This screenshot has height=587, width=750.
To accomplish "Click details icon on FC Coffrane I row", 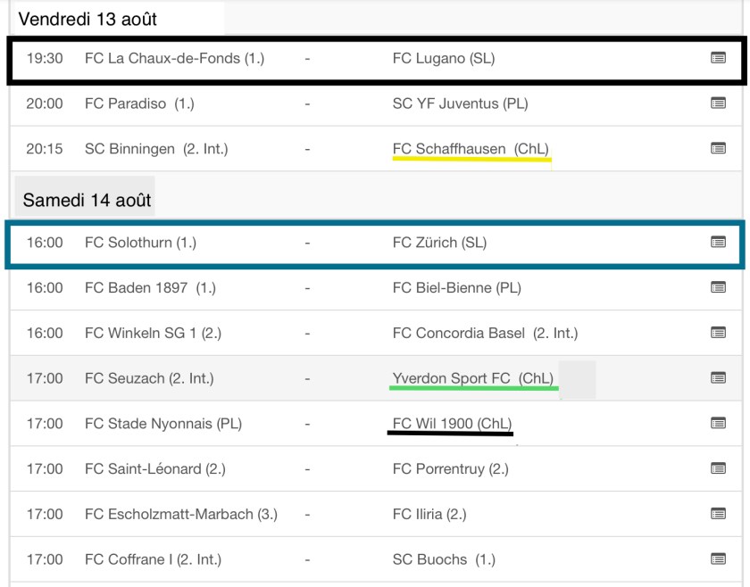I will (x=718, y=559).
